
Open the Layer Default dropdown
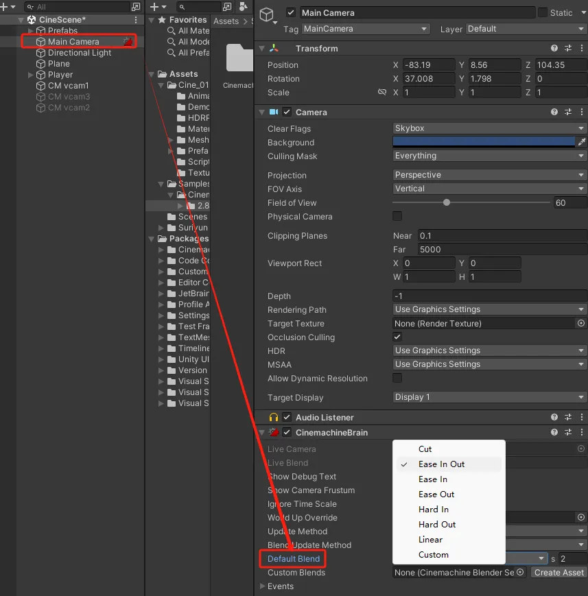pyautogui.click(x=526, y=29)
